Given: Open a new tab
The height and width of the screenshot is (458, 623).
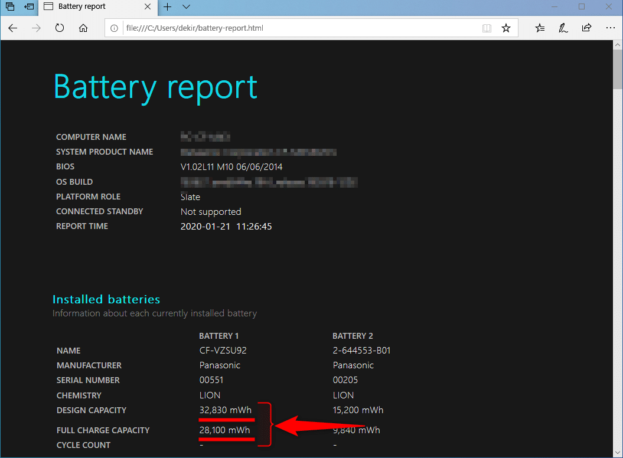Looking at the screenshot, I should click(x=168, y=6).
